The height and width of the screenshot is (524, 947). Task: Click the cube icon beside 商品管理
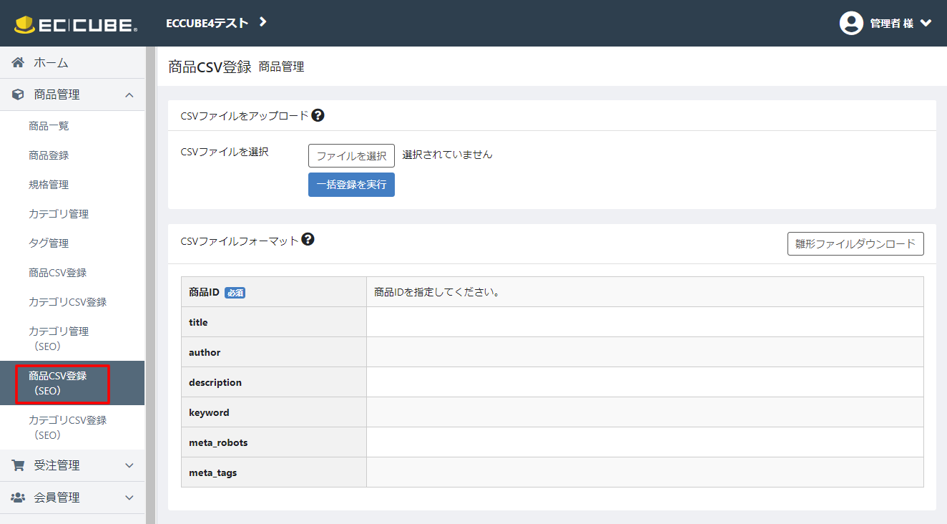[18, 94]
